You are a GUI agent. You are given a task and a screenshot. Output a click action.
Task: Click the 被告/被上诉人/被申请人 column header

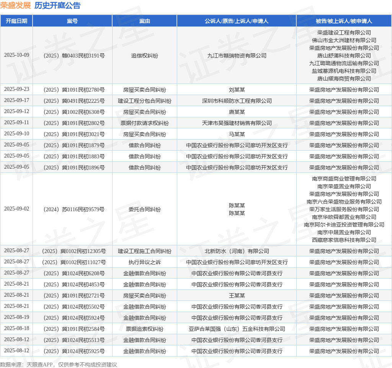click(344, 21)
